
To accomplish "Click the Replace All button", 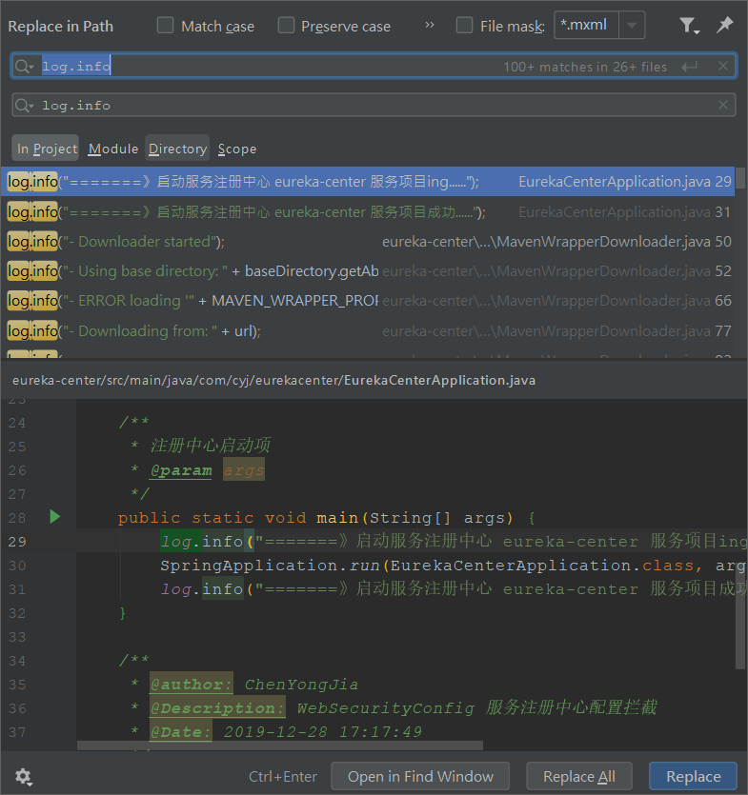I will click(x=579, y=776).
